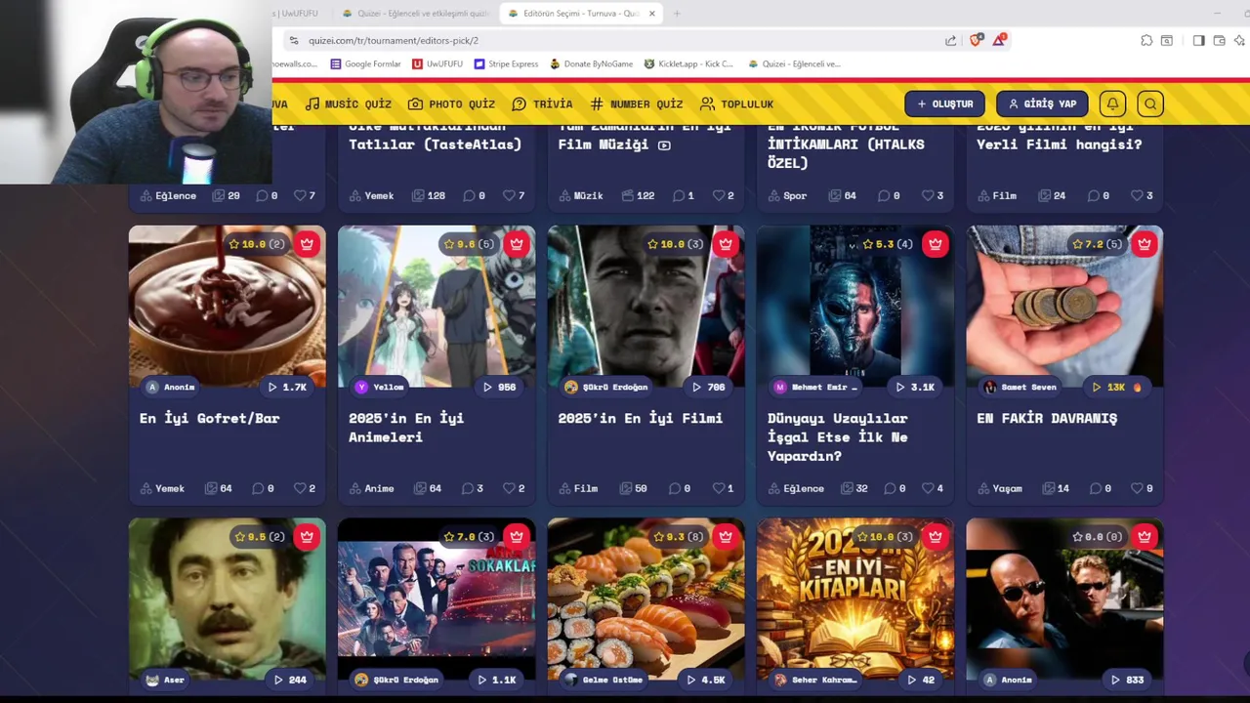Open the Quizei - Eğlenceli bookmark

coord(794,63)
